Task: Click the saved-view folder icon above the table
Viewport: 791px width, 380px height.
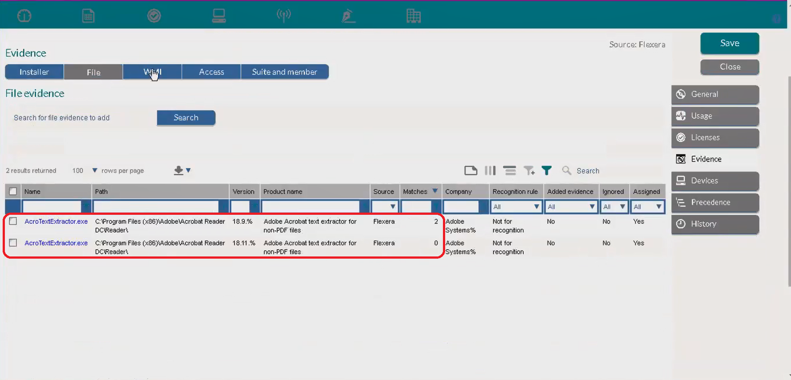Action: pos(471,171)
